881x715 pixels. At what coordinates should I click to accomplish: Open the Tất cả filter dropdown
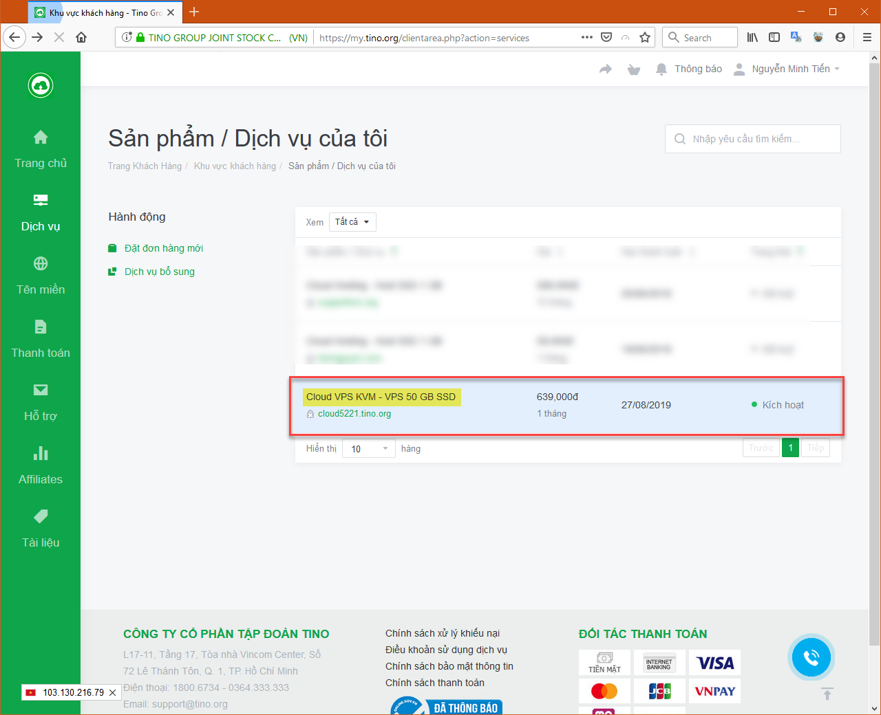(352, 221)
